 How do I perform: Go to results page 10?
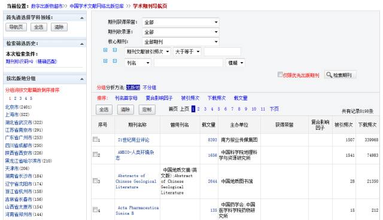(254, 109)
